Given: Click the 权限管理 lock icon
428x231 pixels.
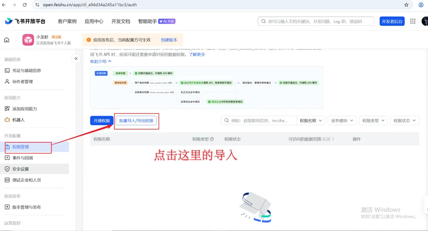Looking at the screenshot, I should coord(8,147).
